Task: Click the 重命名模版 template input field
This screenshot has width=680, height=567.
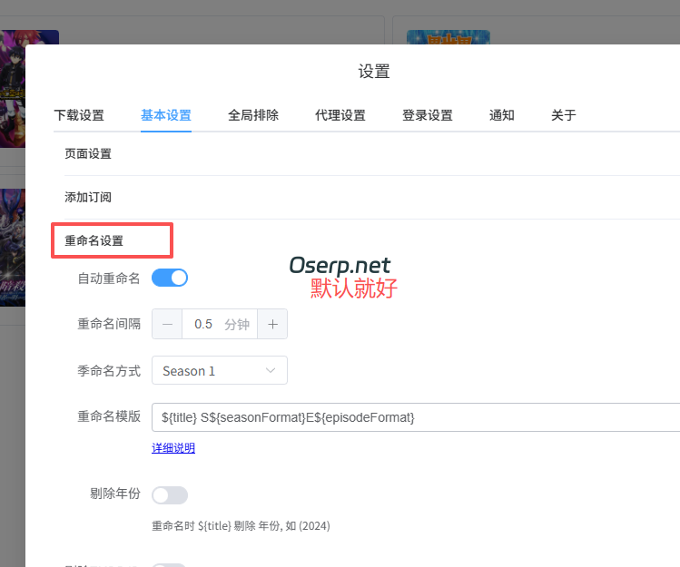Action: [x=416, y=417]
